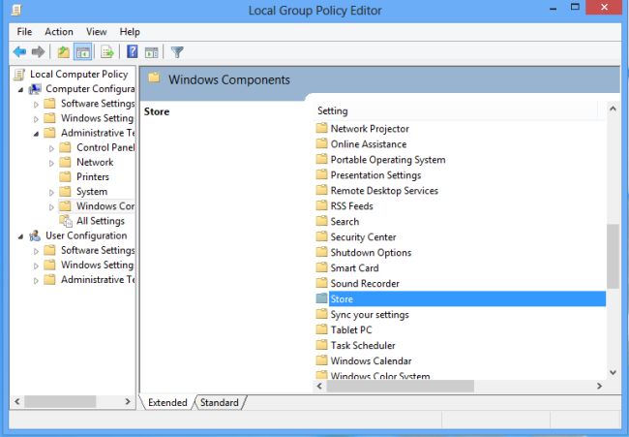Select Remote Desktop Services entry

click(384, 190)
